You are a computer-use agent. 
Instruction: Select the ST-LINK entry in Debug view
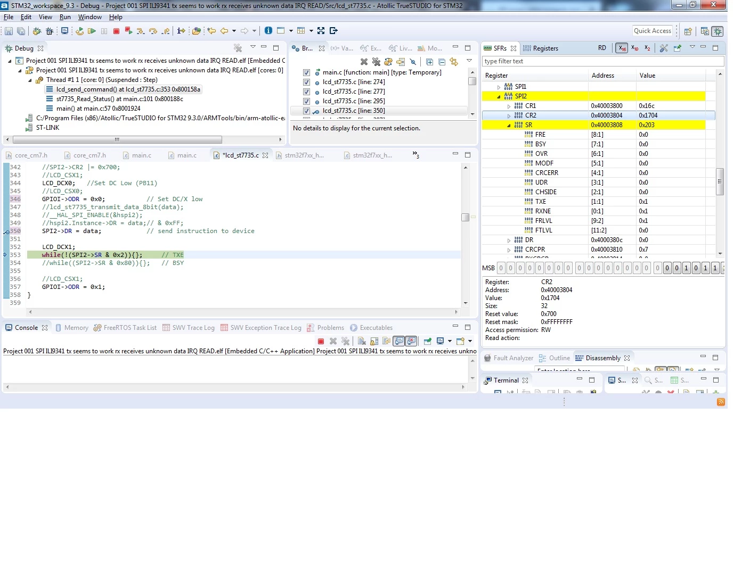point(43,128)
